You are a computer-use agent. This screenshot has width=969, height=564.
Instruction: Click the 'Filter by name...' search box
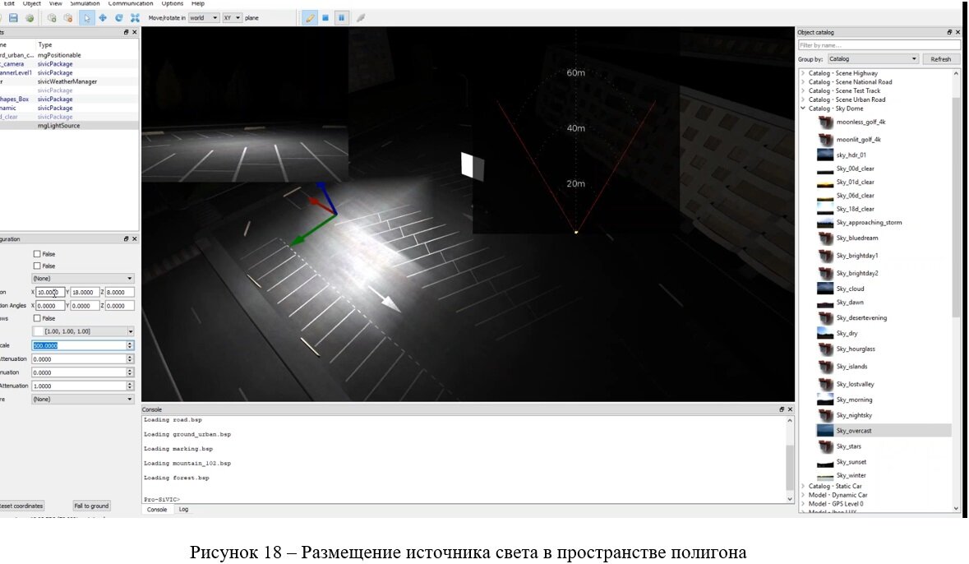(x=879, y=45)
